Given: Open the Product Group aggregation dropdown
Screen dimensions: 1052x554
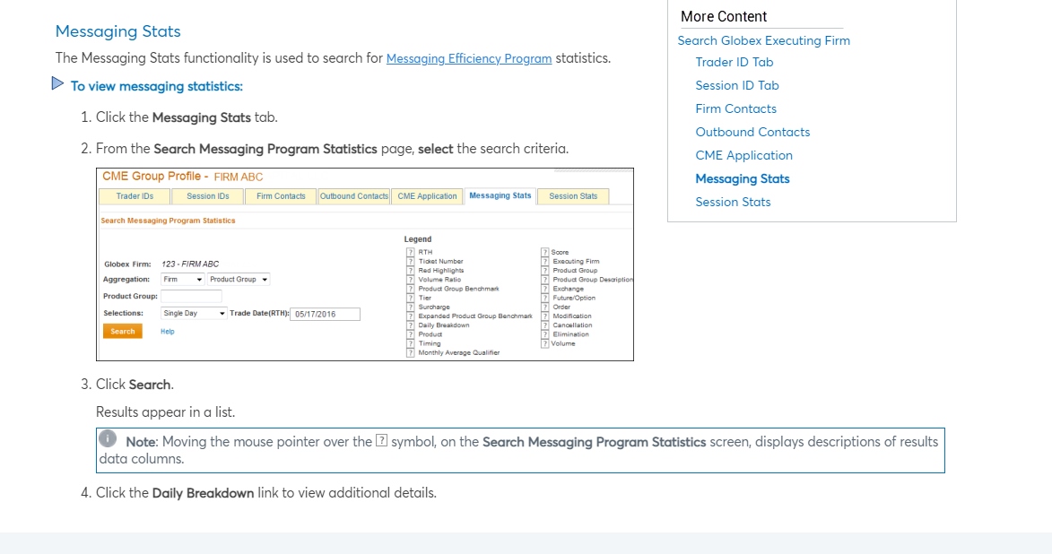Looking at the screenshot, I should [239, 280].
